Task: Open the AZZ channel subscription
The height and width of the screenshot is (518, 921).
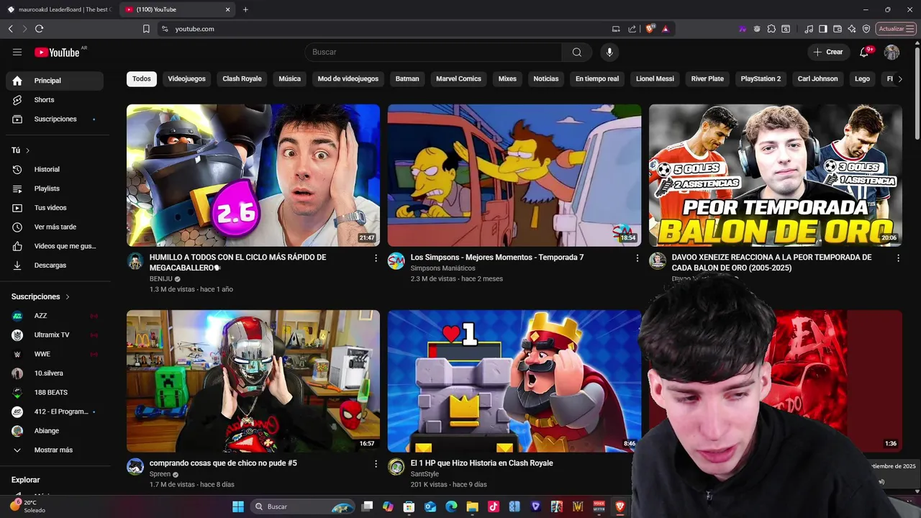Action: coord(55,316)
